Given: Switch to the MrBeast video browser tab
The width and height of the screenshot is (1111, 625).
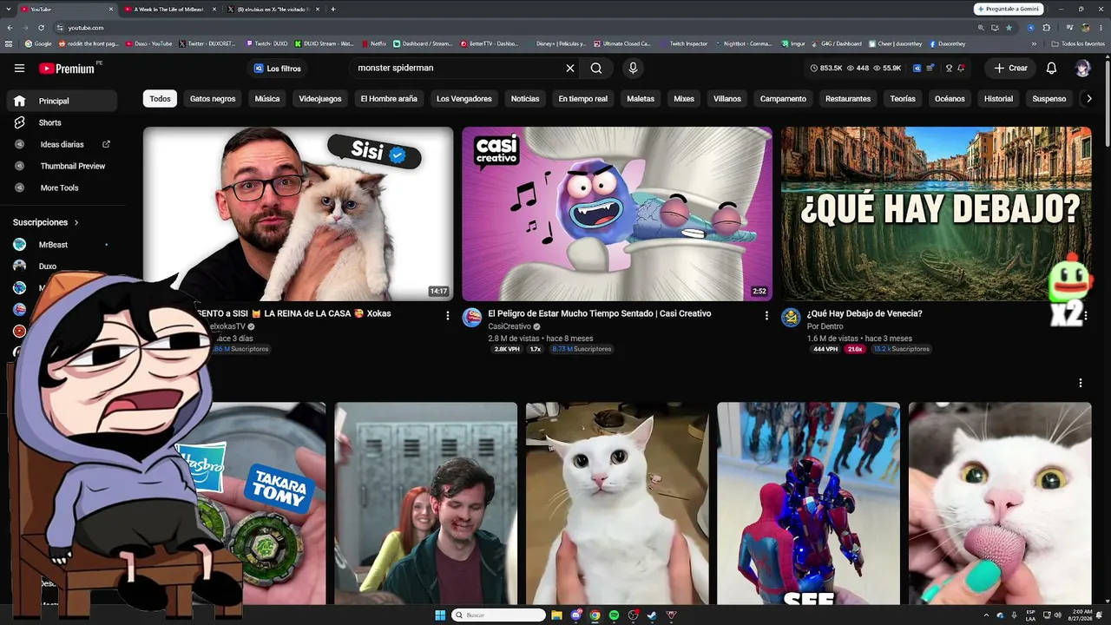Looking at the screenshot, I should (x=168, y=9).
